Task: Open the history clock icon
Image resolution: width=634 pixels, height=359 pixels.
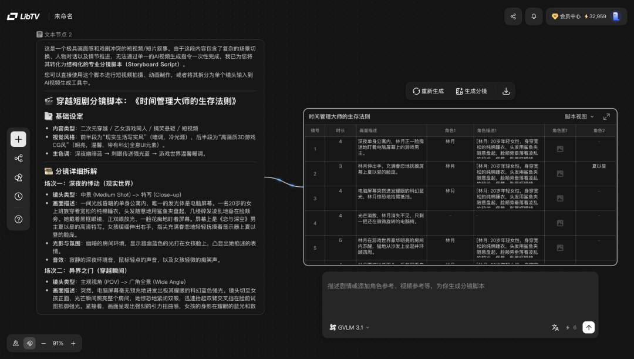Action: point(18,197)
